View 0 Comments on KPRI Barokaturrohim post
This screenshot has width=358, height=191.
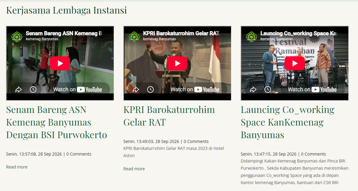[196, 141]
